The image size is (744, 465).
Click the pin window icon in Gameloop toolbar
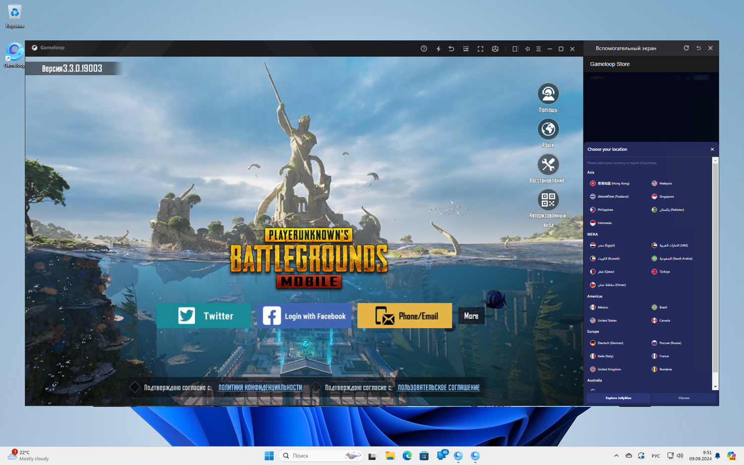[x=527, y=49]
